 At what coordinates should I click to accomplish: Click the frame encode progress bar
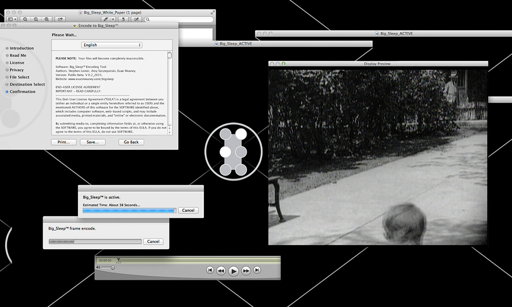tap(95, 242)
